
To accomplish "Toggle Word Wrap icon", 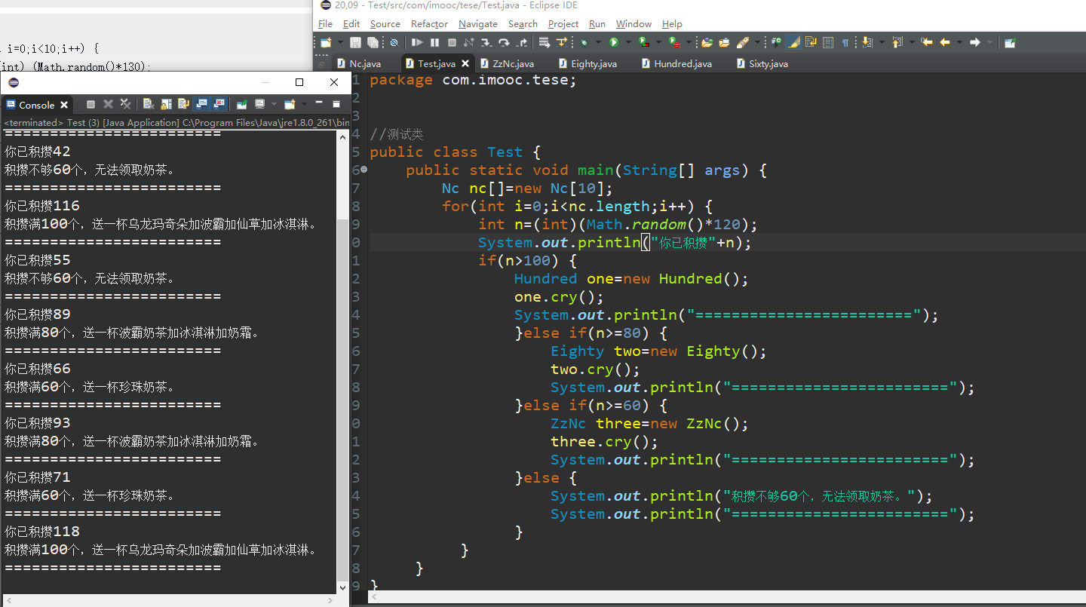I will pos(811,42).
